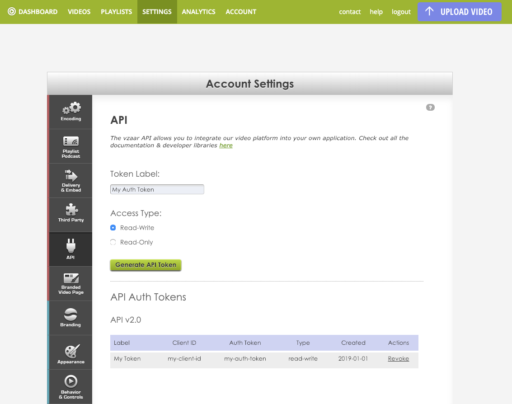
Task: Click the UPLOAD VIDEO button
Action: click(459, 12)
